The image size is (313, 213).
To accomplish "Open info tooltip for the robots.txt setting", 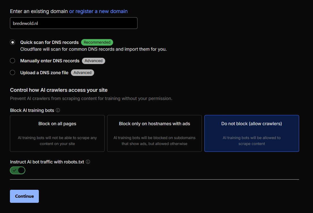I will tap(88, 162).
